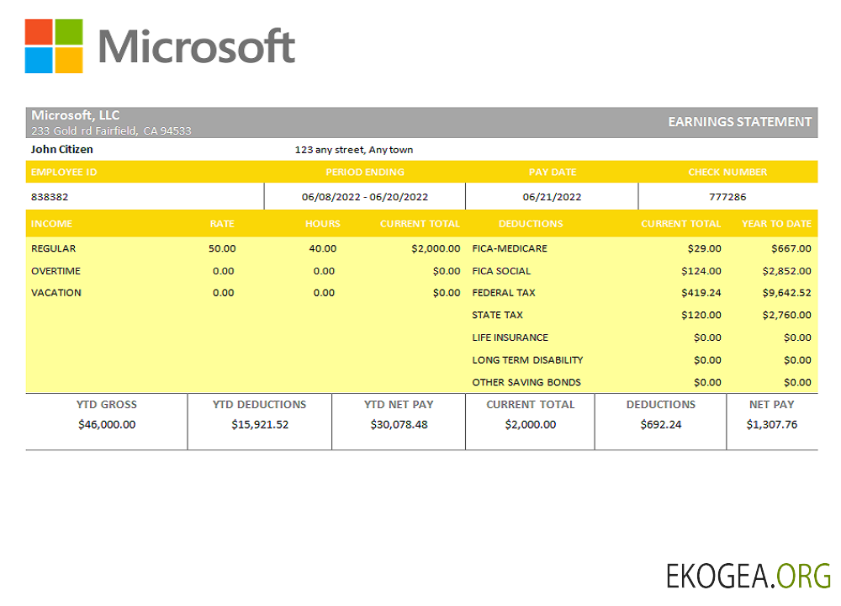Click the NET PAY amount $1,307.76
This screenshot has height=606, width=841.
coord(771,425)
